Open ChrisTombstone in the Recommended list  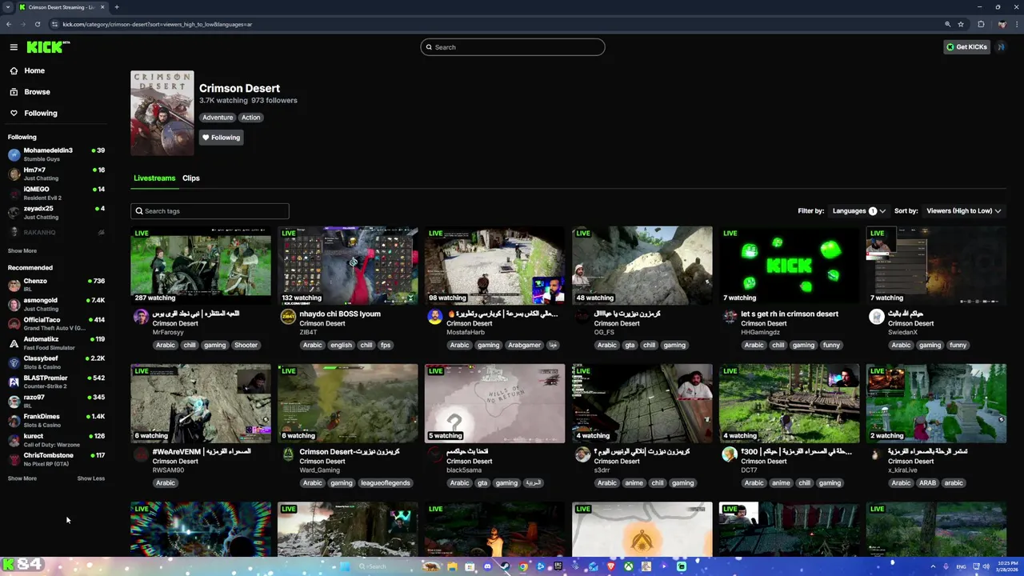[x=56, y=459]
